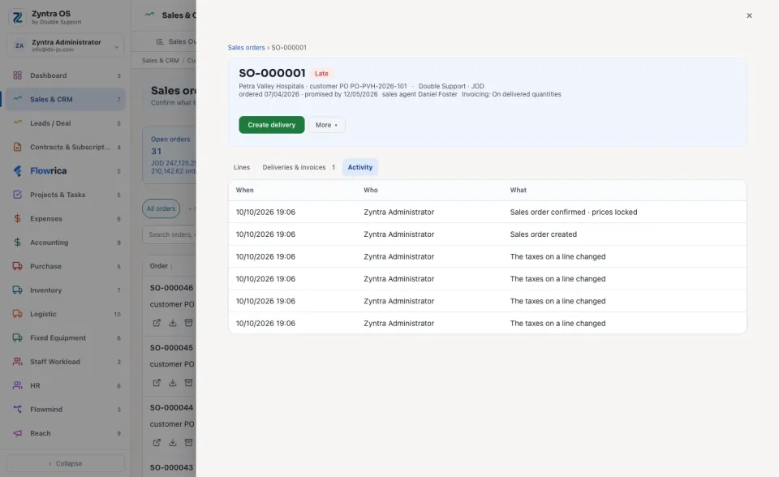Click 'sales agent Daniel Foster' text
Screen dimensions: 779x477
tap(420, 94)
